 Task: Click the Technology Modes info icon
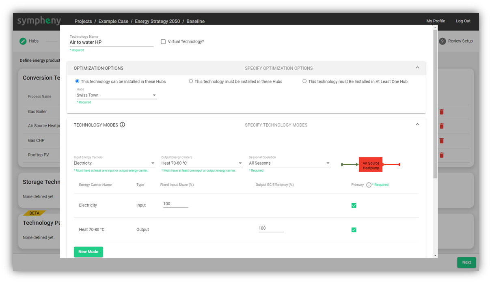[x=122, y=125]
